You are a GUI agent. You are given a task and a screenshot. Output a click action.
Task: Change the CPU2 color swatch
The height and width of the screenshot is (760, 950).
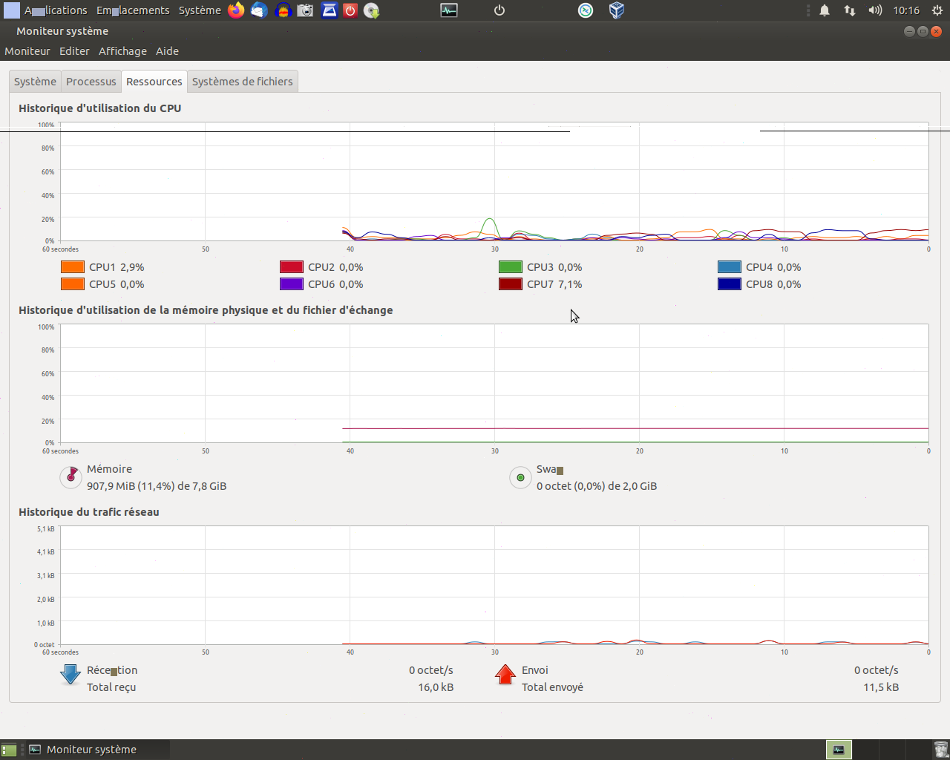[x=292, y=267]
